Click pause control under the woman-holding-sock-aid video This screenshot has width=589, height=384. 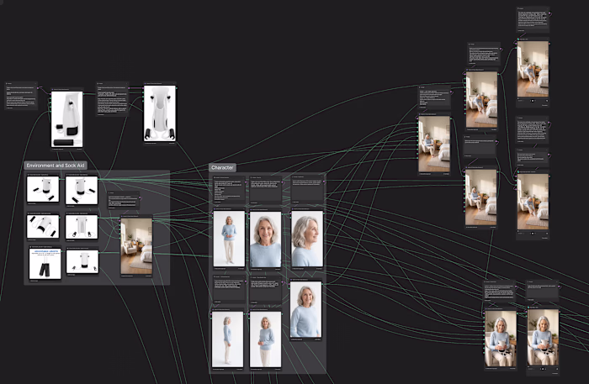544,369
